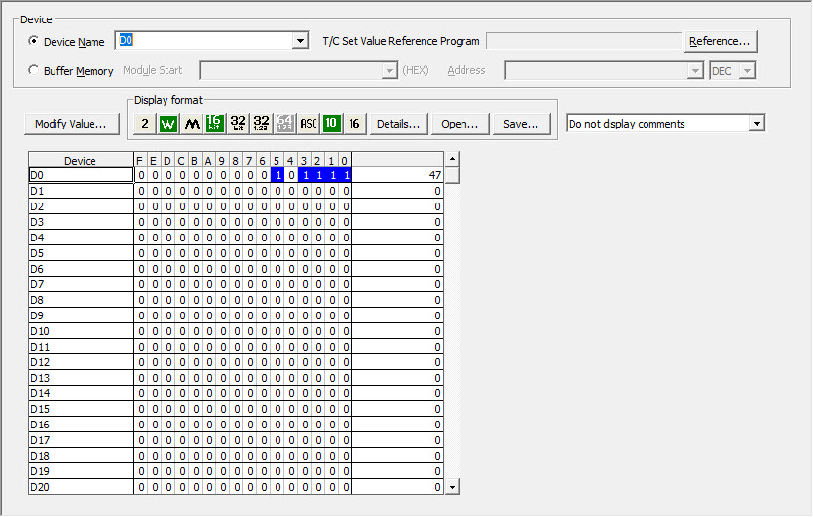Click the highlighted bit 0 cell of D0
Image resolution: width=813 pixels, height=517 pixels.
pos(346,175)
